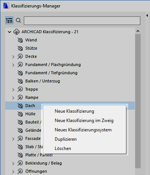Select Neues Klassifizierungssystem menu entry
150x175 pixels.
(x=83, y=130)
